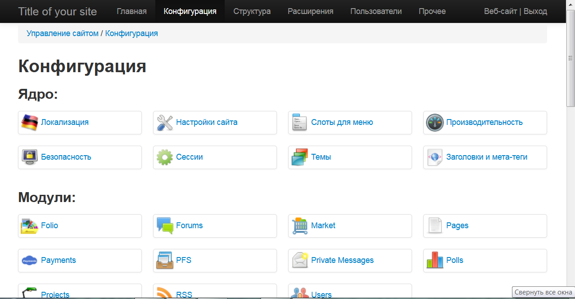Click the green gear Sessions icon
This screenshot has height=299, width=575.
165,157
